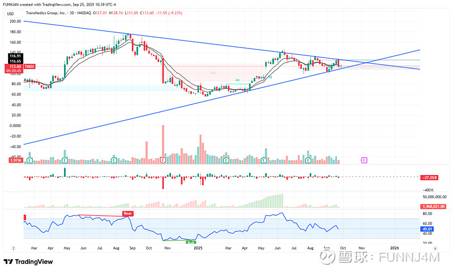Click the TradingView logo
Viewport: 453px width, 271px height.
click(x=28, y=261)
